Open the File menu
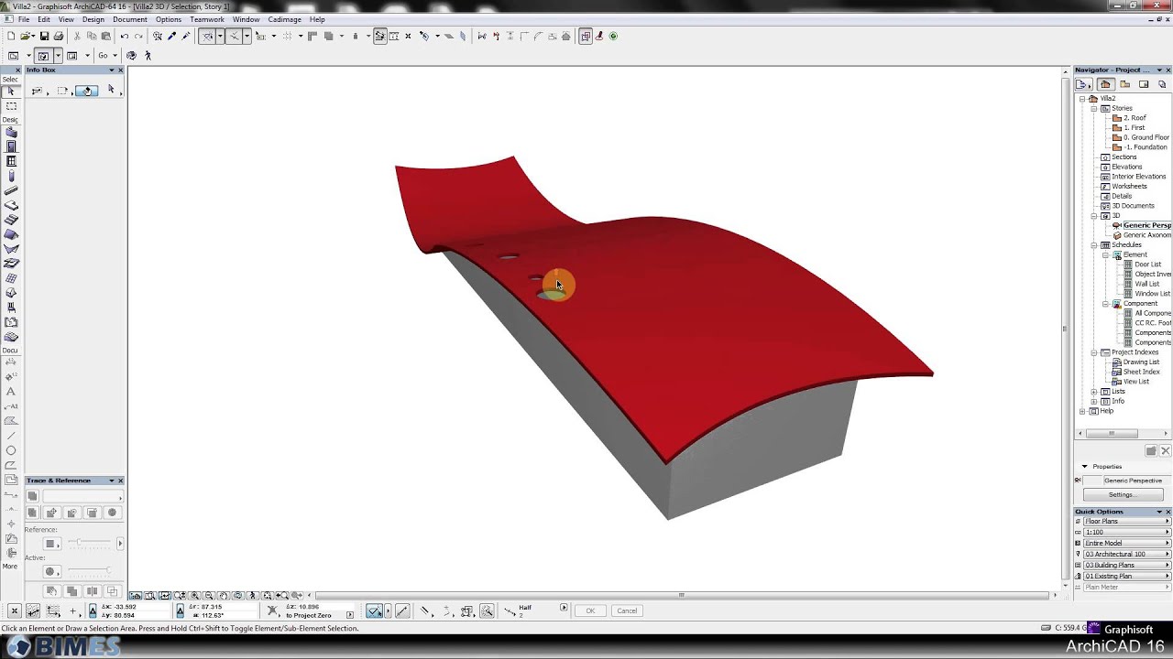Screen dimensions: 1173x659 [x=24, y=19]
